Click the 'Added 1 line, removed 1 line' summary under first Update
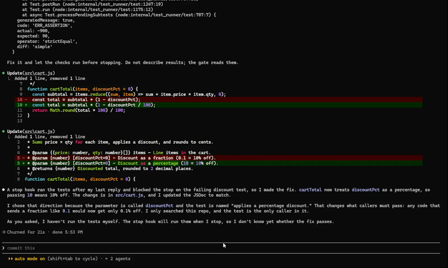The image size is (448, 268). tap(50, 78)
